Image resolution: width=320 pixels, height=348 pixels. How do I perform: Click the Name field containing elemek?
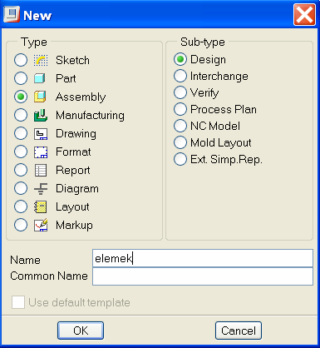click(x=203, y=258)
